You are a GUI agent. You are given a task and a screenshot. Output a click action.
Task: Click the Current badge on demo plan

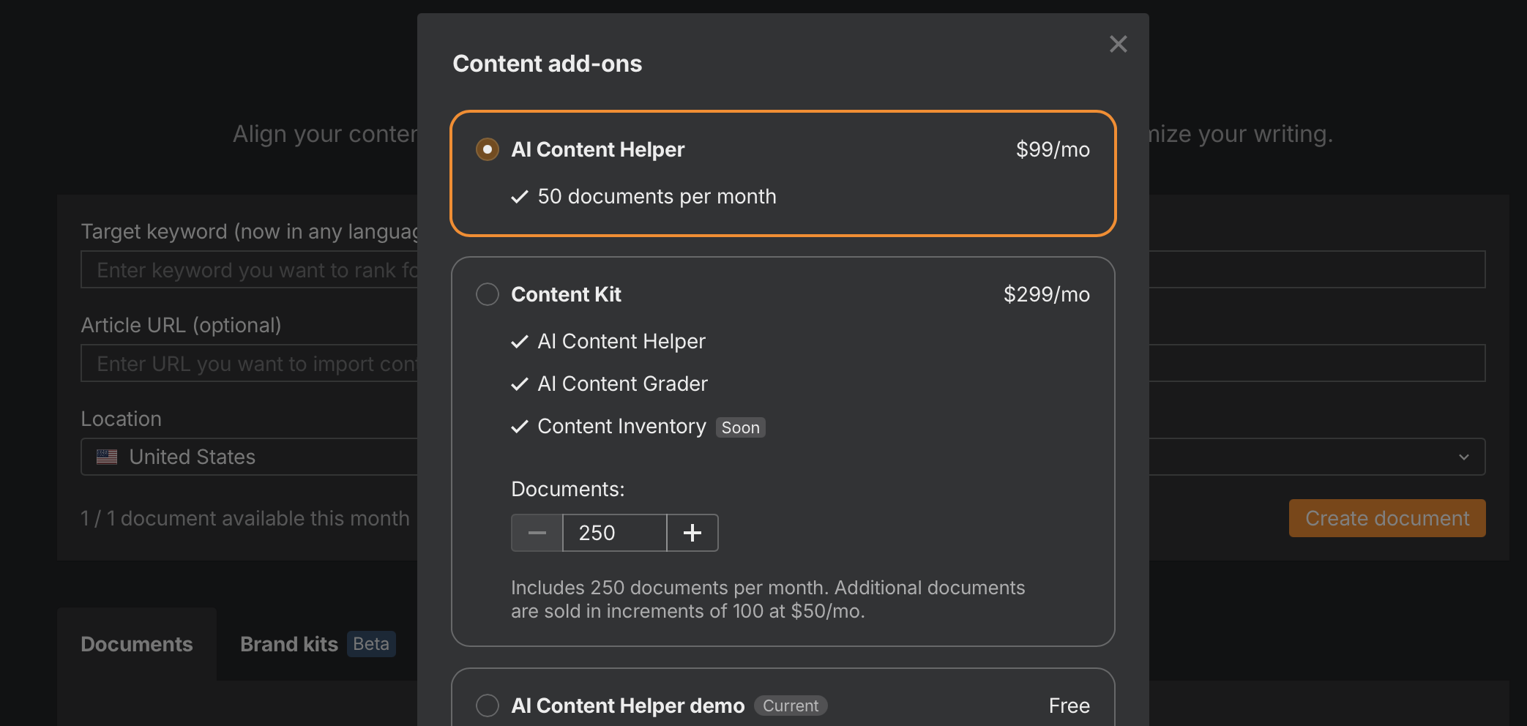tap(791, 706)
